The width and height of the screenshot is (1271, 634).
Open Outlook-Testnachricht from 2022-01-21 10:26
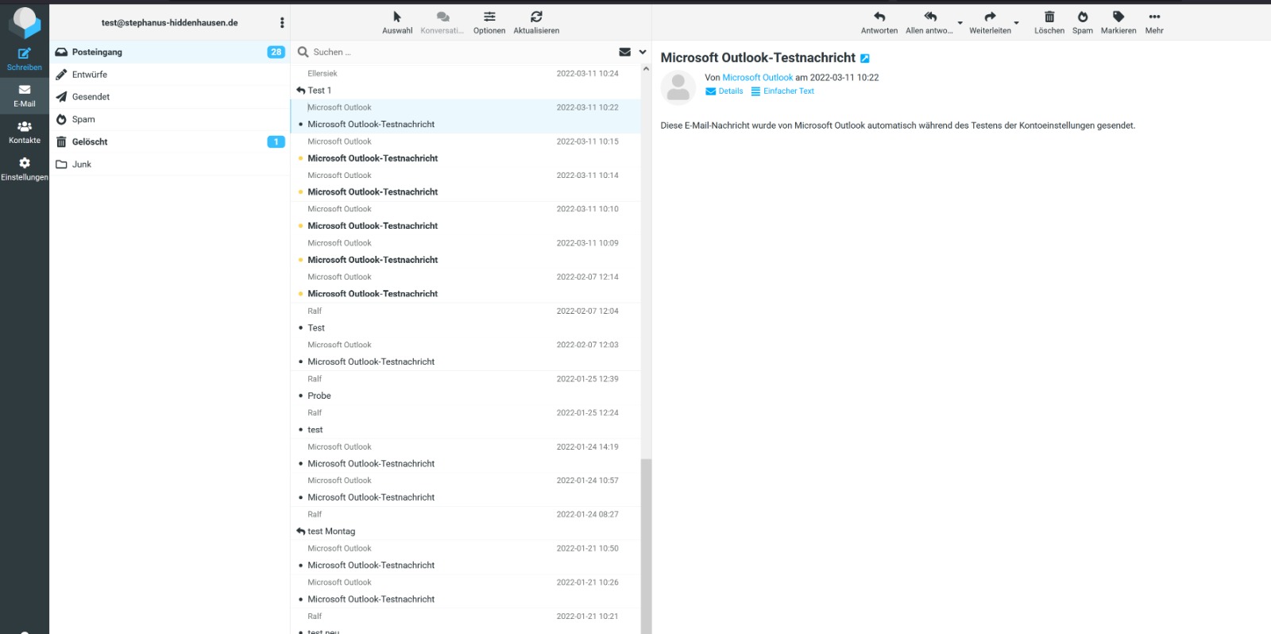(x=466, y=590)
